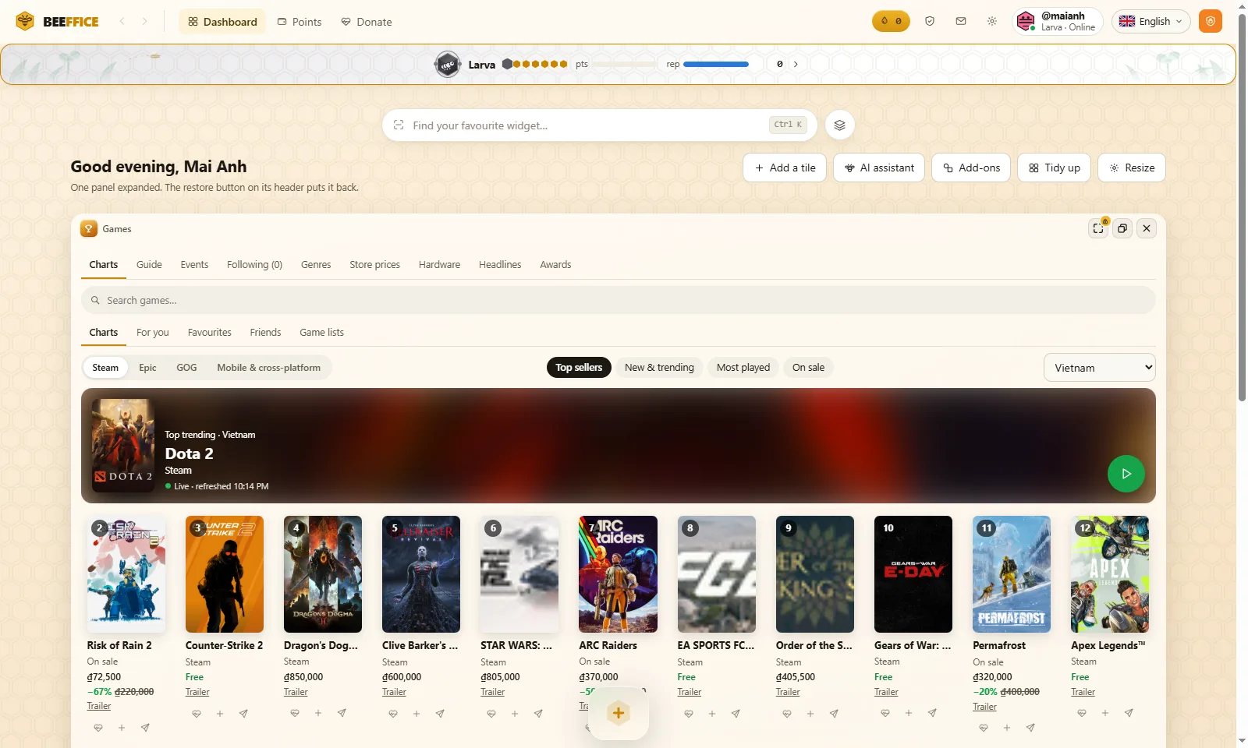Click the floating hexagon plus button

pos(618,713)
